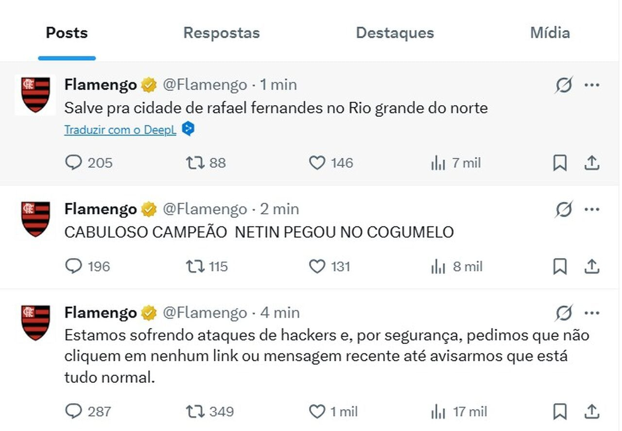
Task: Open more options on the CABULOSO CAMPEÃO tweet
Action: point(592,209)
